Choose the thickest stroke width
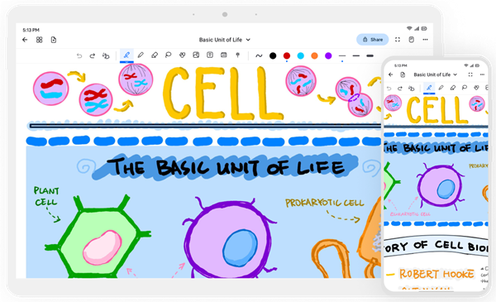The width and height of the screenshot is (496, 302). coord(370,55)
